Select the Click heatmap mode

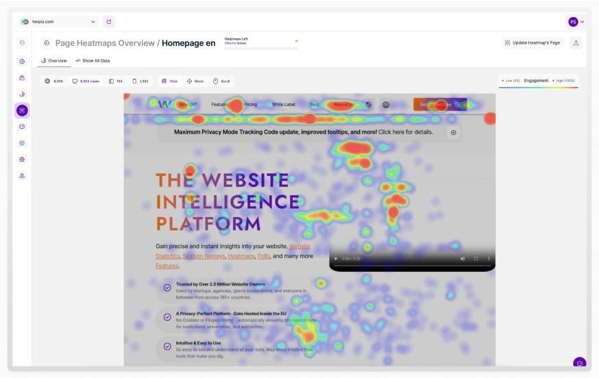click(169, 81)
